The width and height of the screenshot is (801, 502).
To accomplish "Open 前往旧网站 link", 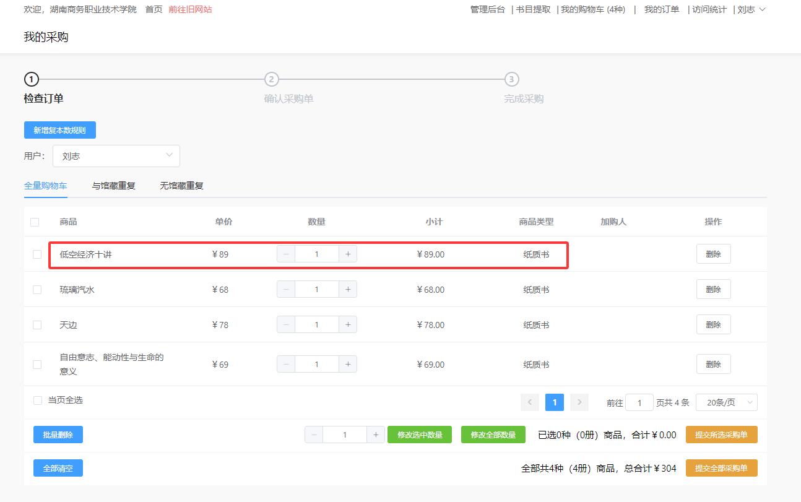I will click(x=189, y=9).
